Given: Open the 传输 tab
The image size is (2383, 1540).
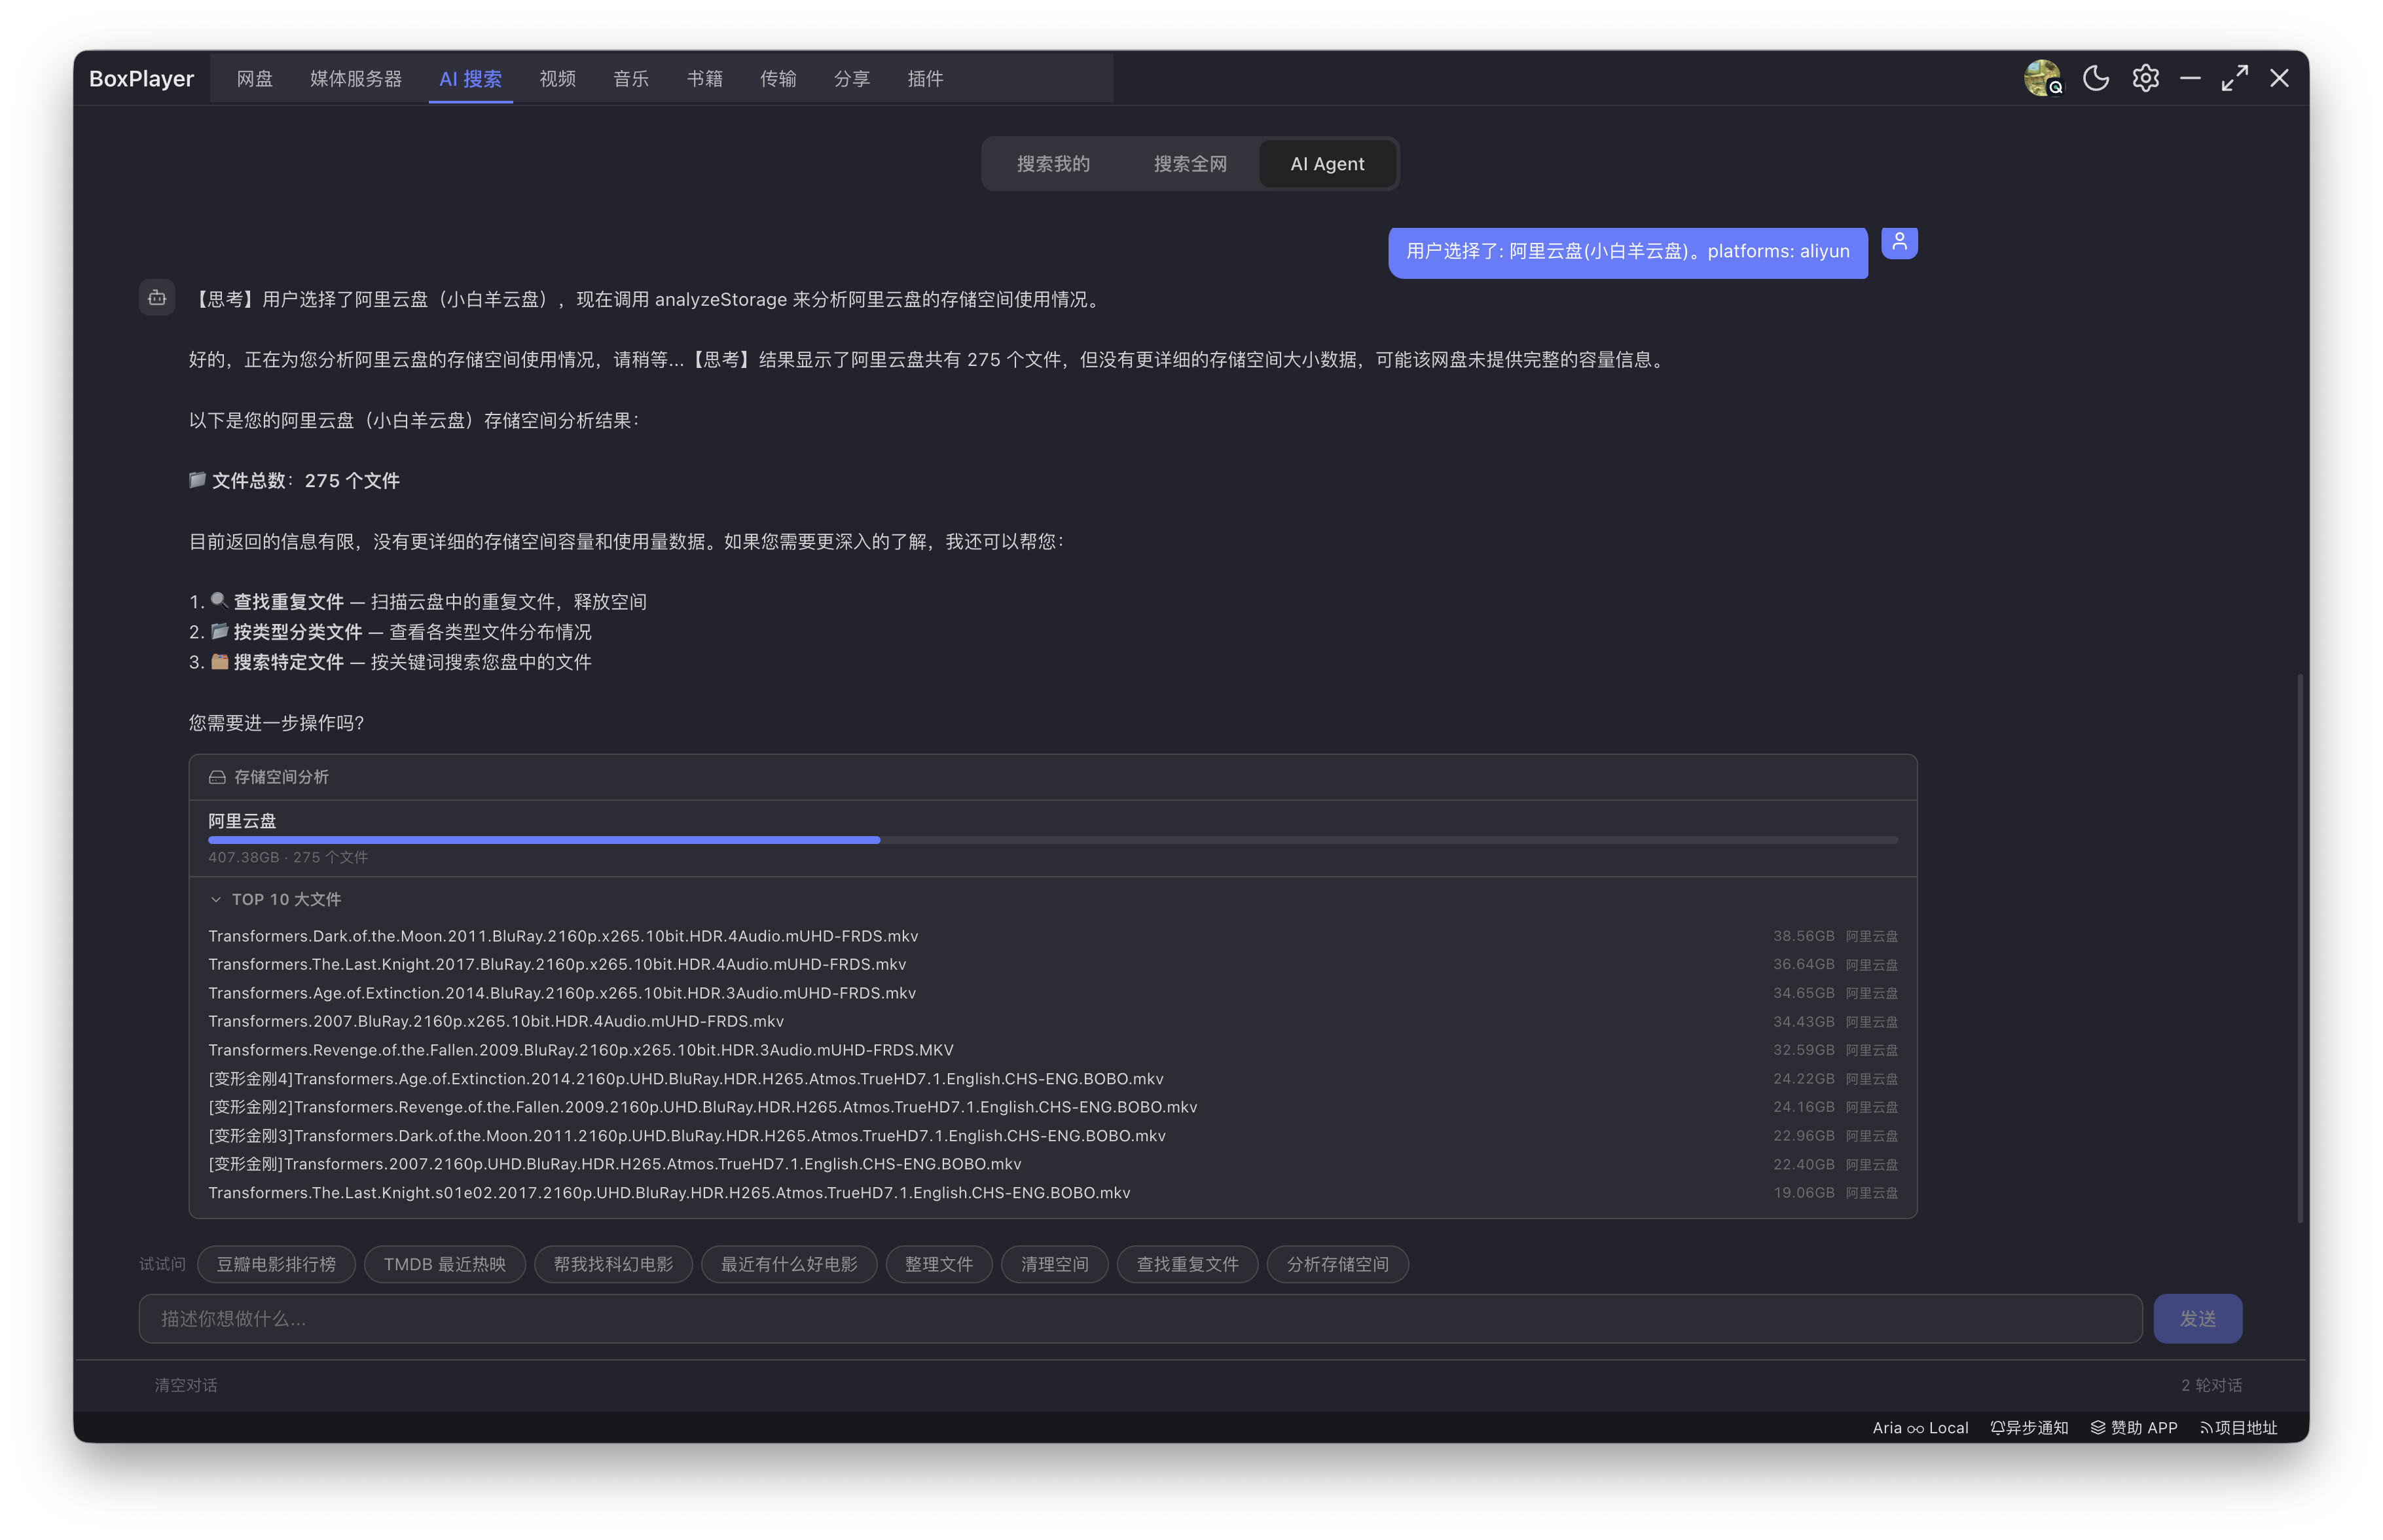Looking at the screenshot, I should click(x=778, y=78).
